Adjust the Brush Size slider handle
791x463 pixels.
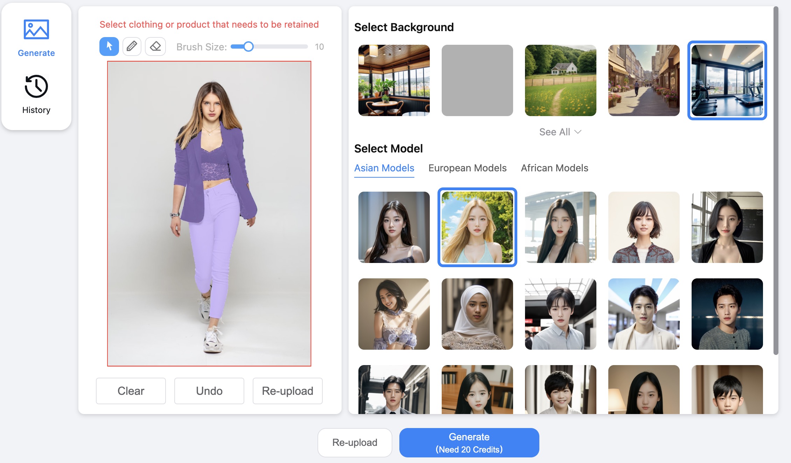248,47
